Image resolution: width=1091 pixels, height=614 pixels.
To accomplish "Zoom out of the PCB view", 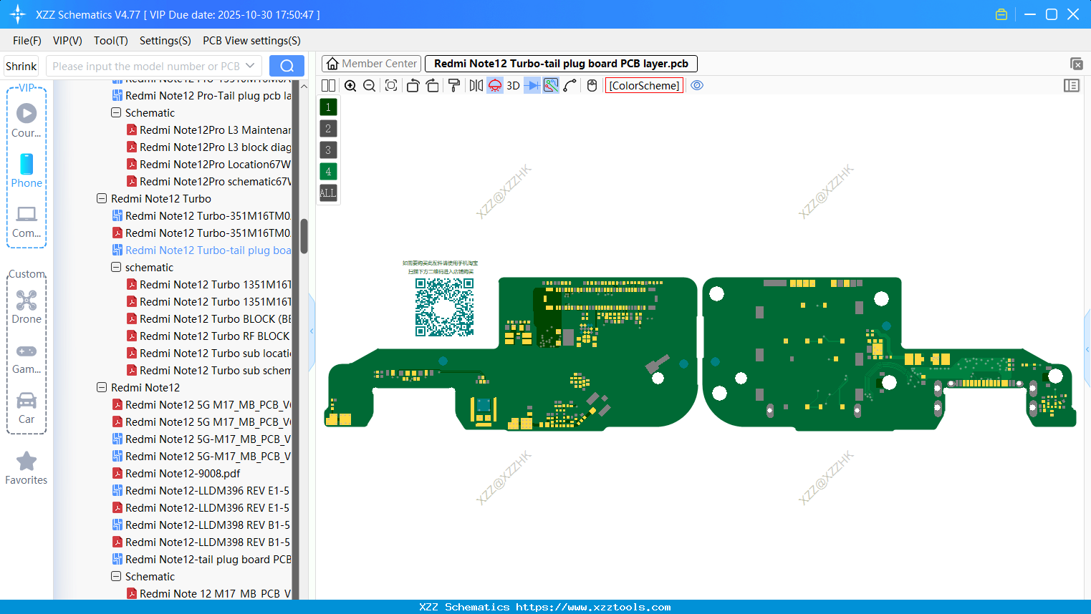I will click(368, 85).
